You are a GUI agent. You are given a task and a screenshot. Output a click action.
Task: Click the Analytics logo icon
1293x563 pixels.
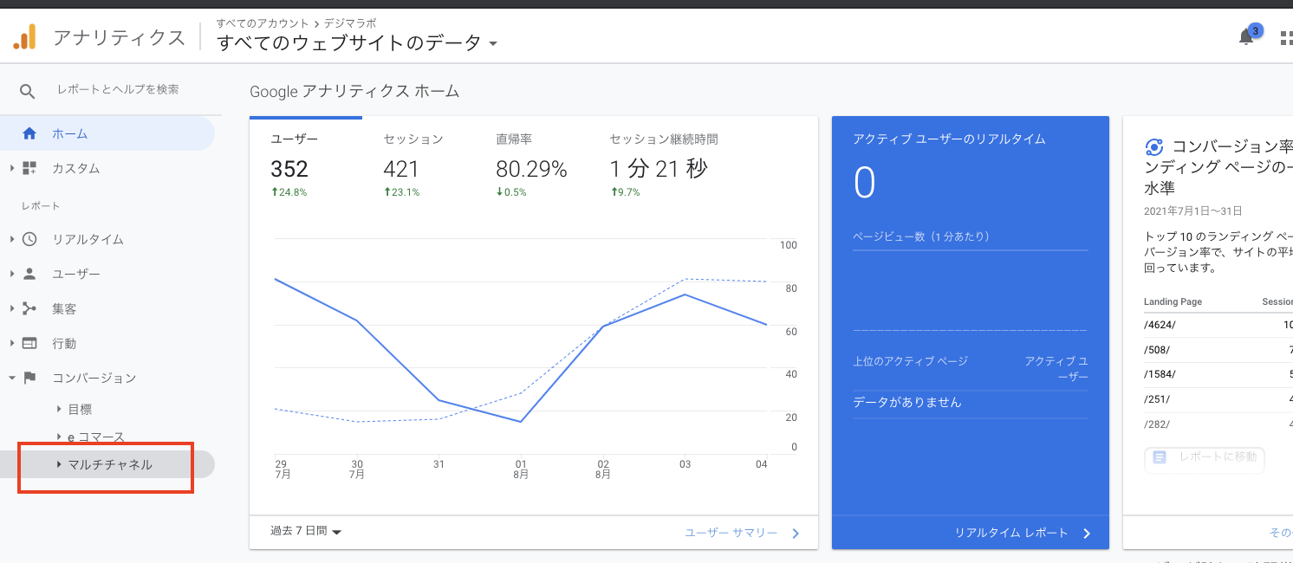(25, 36)
